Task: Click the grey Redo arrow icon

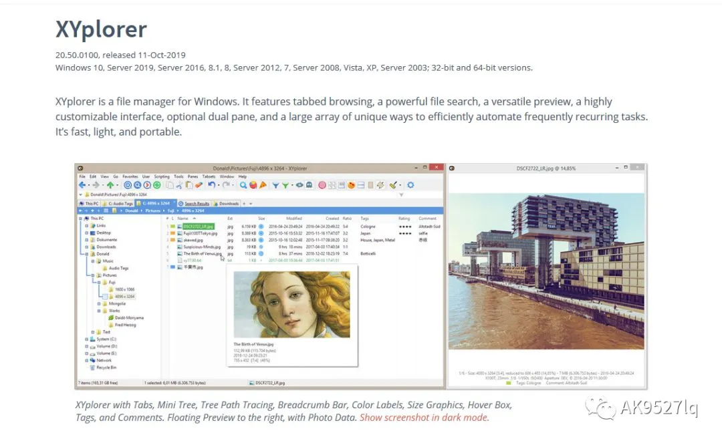Action: tap(226, 184)
